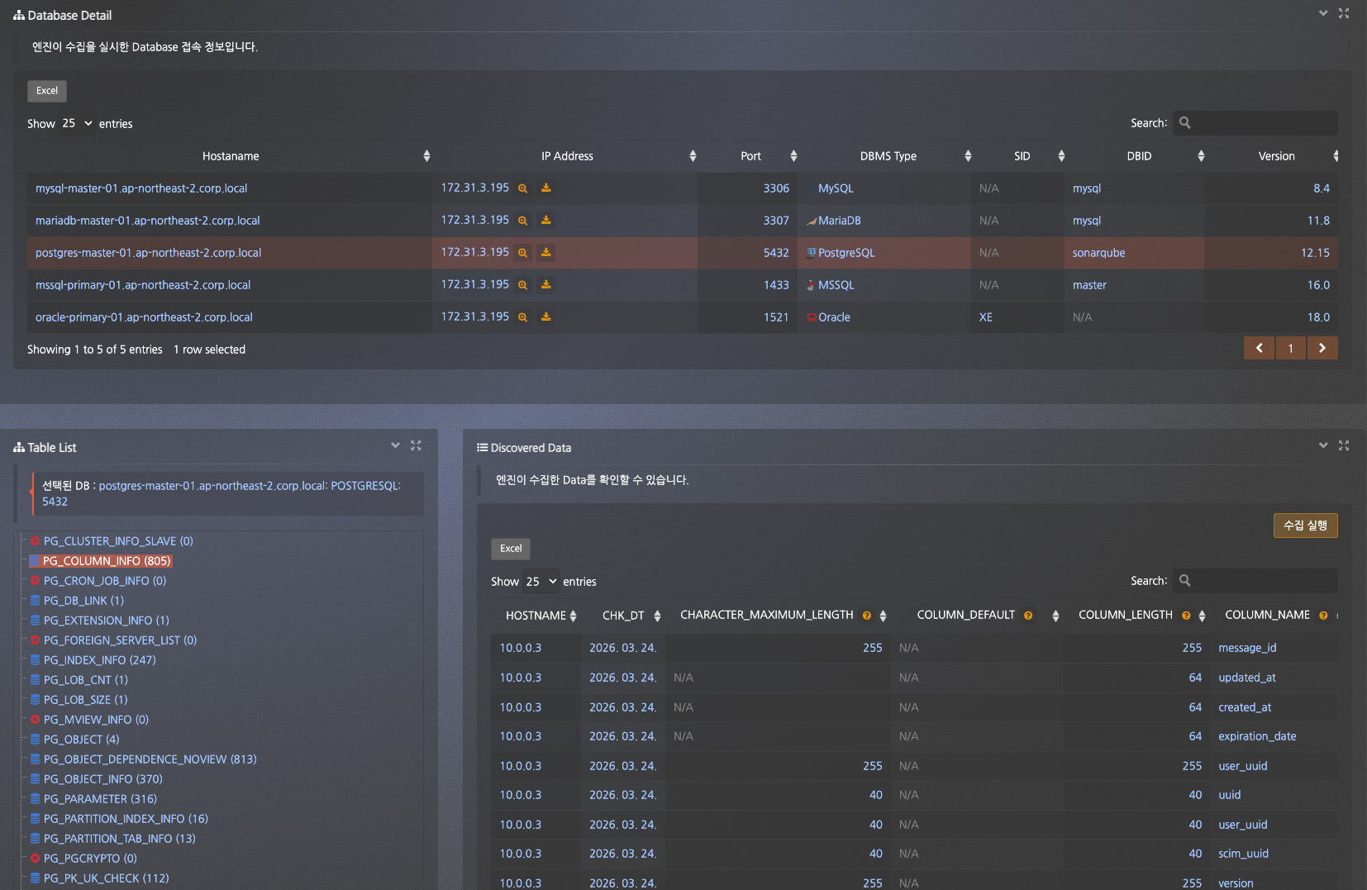Image resolution: width=1367 pixels, height=890 pixels.
Task: Select PG_INDEX_INFO (247) in table list
Action: tap(99, 660)
